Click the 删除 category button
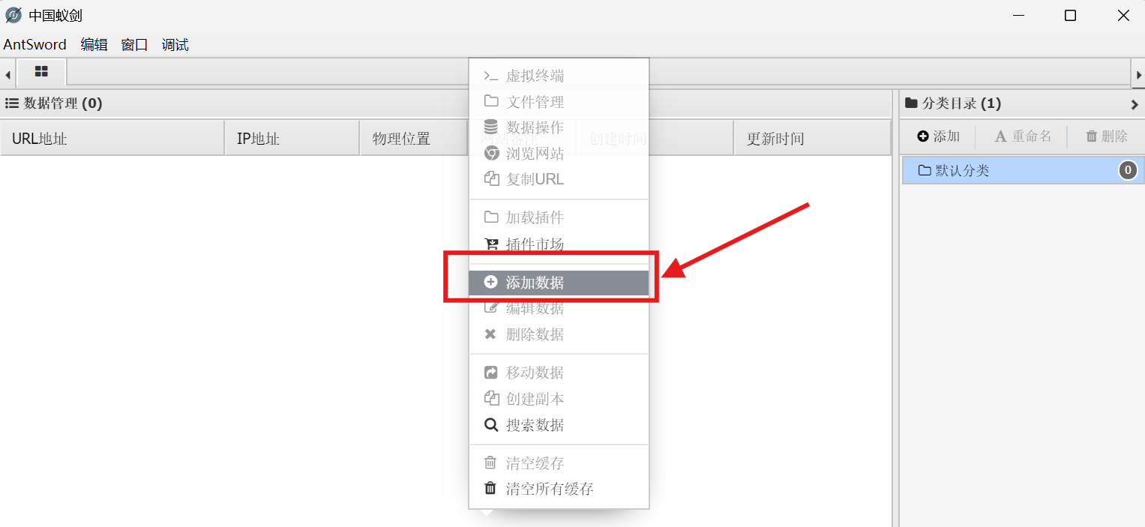Image resolution: width=1145 pixels, height=527 pixels. coord(1107,136)
